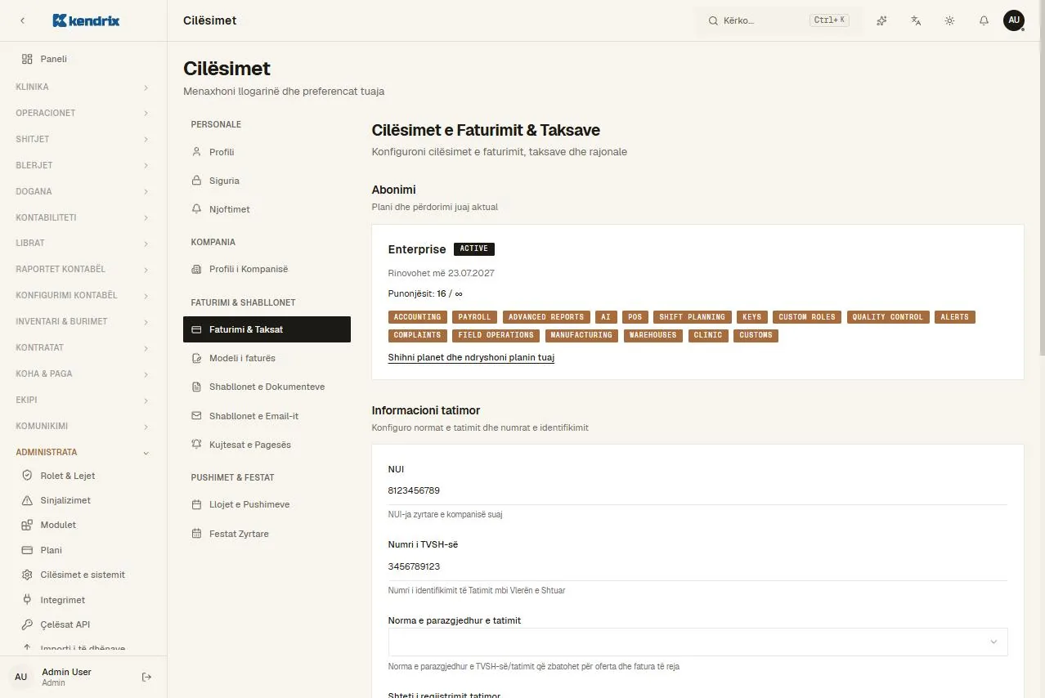Open Integrimet plug item
This screenshot has width=1045, height=698.
pos(83,600)
